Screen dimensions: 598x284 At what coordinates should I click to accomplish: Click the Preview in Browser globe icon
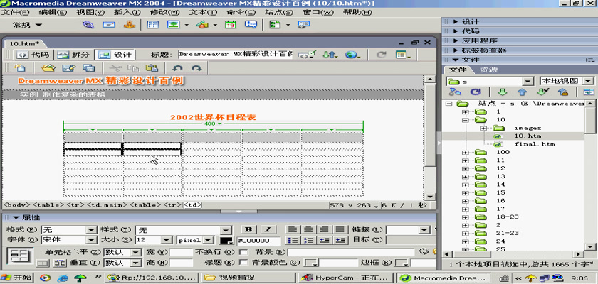353,55
